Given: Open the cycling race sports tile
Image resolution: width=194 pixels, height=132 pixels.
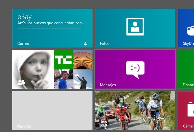Looking at the screenshot, I should coord(135,111).
